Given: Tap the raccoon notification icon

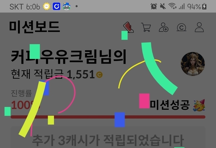Looking at the screenshot, I should click(66, 6).
